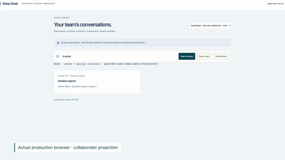The width and height of the screenshot is (285, 160).
Task: Click the harbor-01 Shared ticket label
Action: pyautogui.click(x=71, y=76)
